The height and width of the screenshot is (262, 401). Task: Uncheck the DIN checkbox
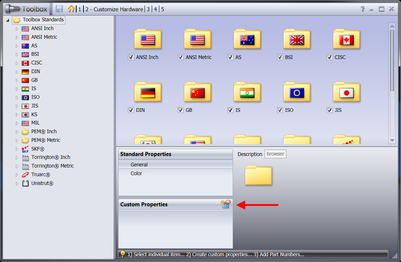point(131,110)
